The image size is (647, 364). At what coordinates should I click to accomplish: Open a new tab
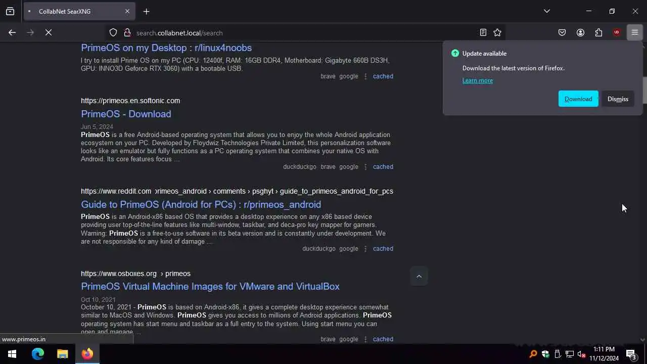pyautogui.click(x=146, y=11)
